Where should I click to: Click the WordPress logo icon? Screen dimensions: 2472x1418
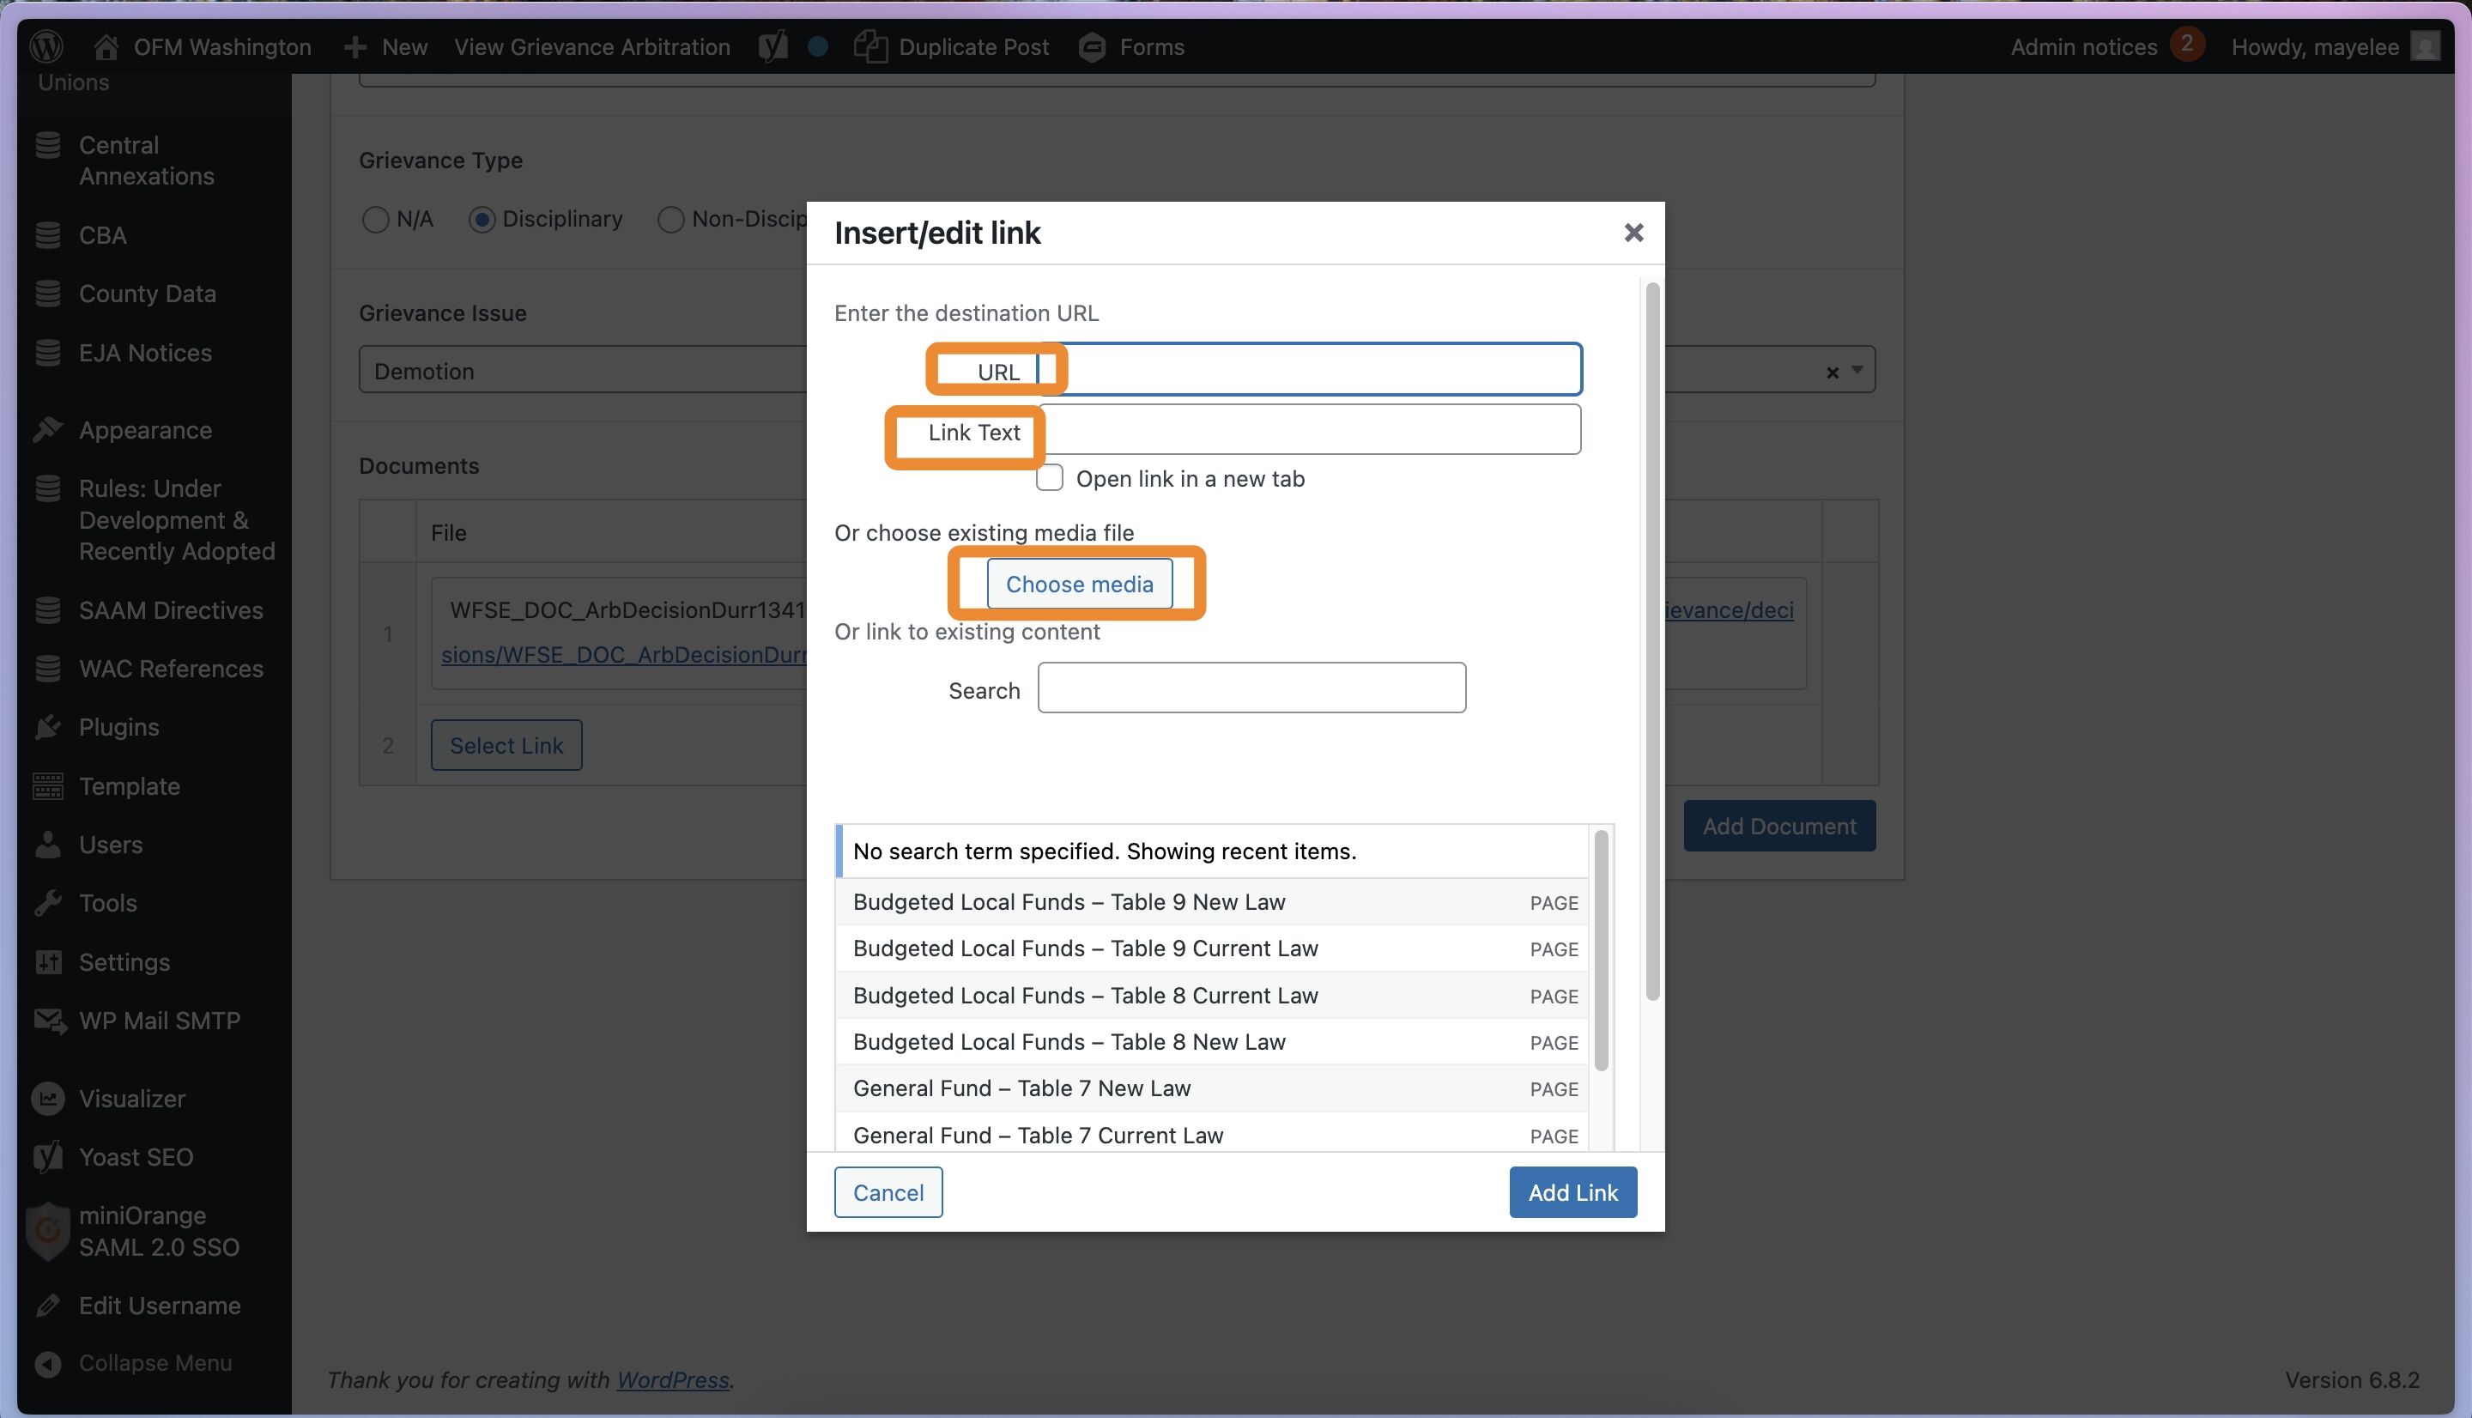click(x=46, y=45)
